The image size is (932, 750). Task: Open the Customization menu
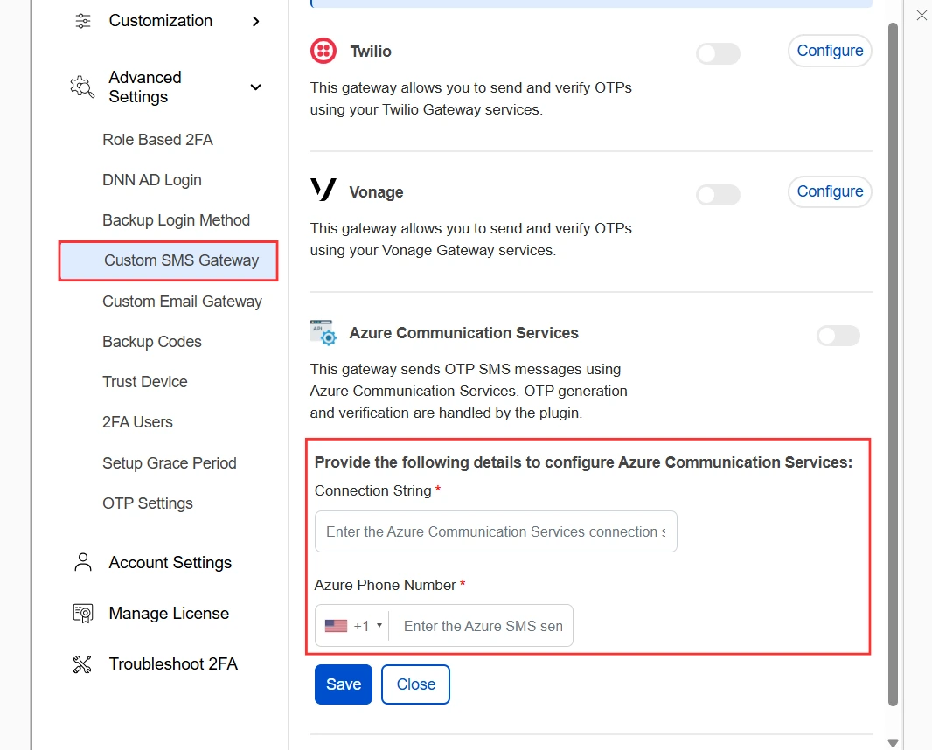click(x=161, y=21)
